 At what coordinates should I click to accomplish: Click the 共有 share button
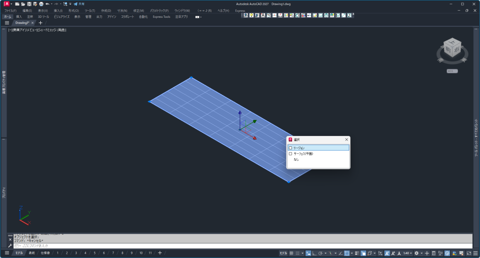[x=79, y=4]
